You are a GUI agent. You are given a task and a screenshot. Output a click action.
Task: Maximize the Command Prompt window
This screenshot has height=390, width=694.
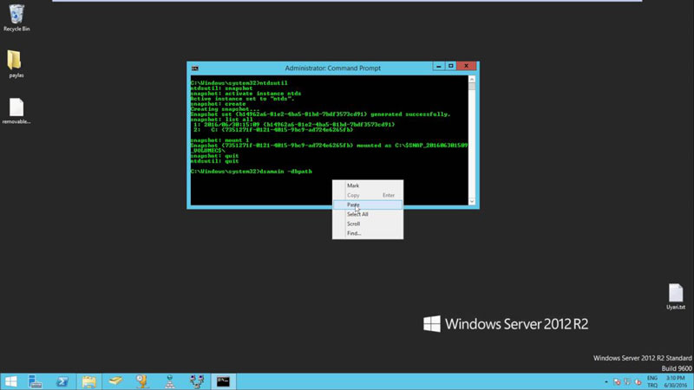[x=450, y=66]
